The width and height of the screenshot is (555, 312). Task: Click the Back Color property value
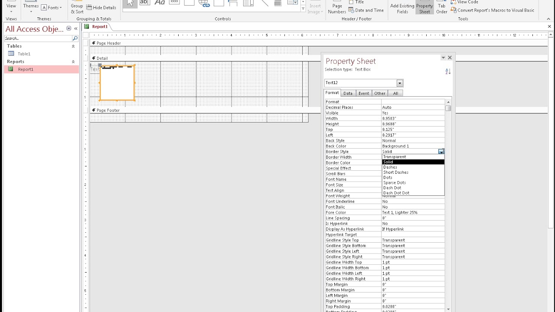coord(413,146)
